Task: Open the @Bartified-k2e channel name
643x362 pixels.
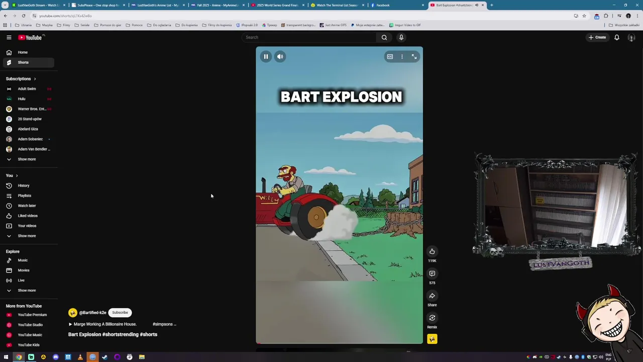Action: tap(92, 313)
